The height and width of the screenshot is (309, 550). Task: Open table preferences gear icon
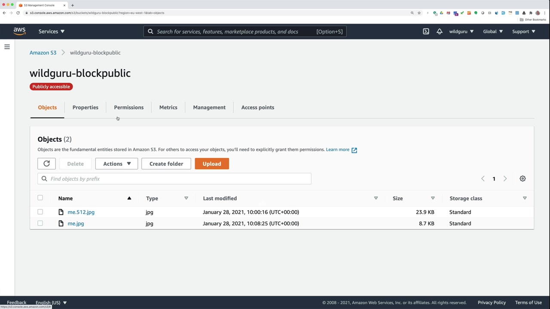tap(522, 179)
